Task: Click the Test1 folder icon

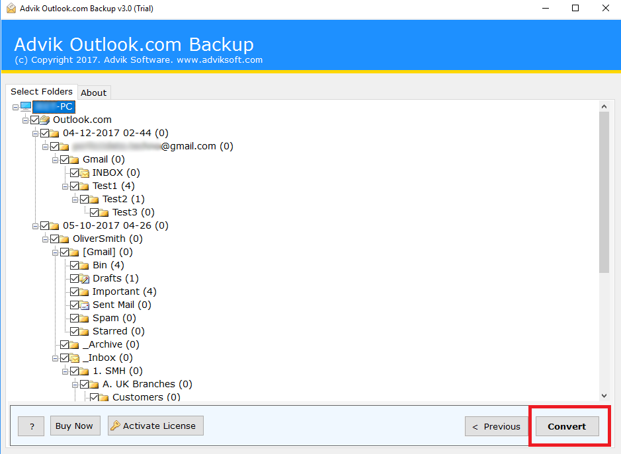Action: coord(84,186)
